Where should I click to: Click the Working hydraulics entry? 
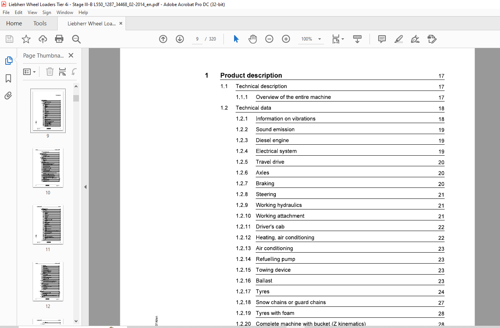click(279, 205)
